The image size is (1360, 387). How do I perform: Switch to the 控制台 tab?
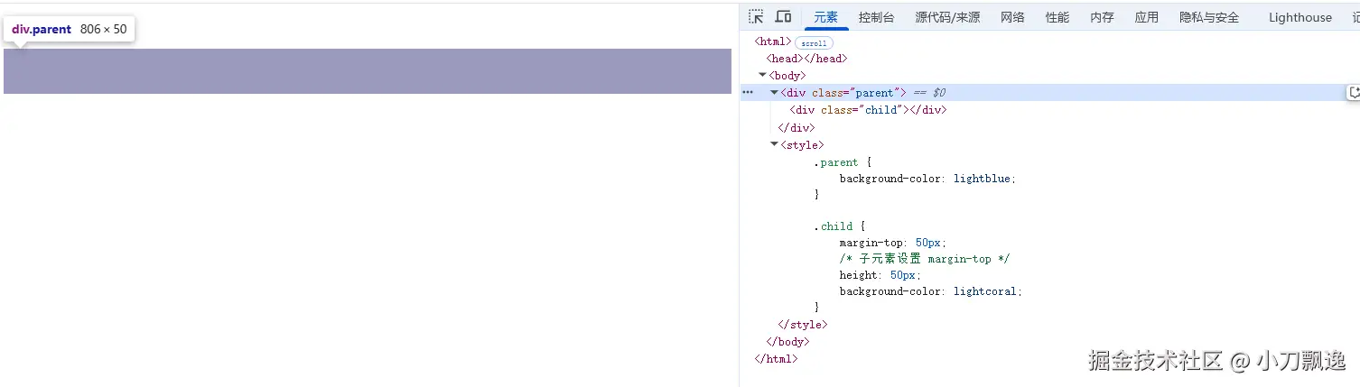[x=876, y=17]
